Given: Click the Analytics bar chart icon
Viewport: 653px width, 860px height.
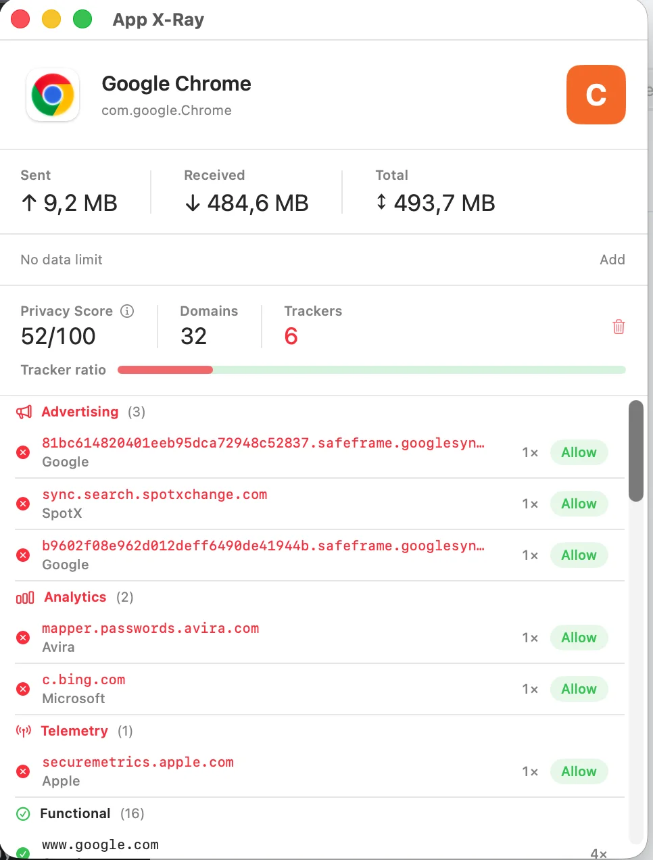Looking at the screenshot, I should point(24,597).
